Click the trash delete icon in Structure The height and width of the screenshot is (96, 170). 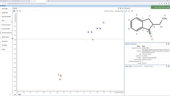coord(132,11)
